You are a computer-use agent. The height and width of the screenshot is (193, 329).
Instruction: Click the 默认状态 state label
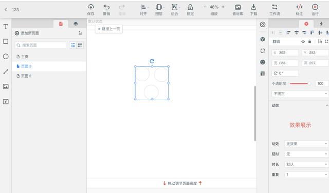point(95,21)
